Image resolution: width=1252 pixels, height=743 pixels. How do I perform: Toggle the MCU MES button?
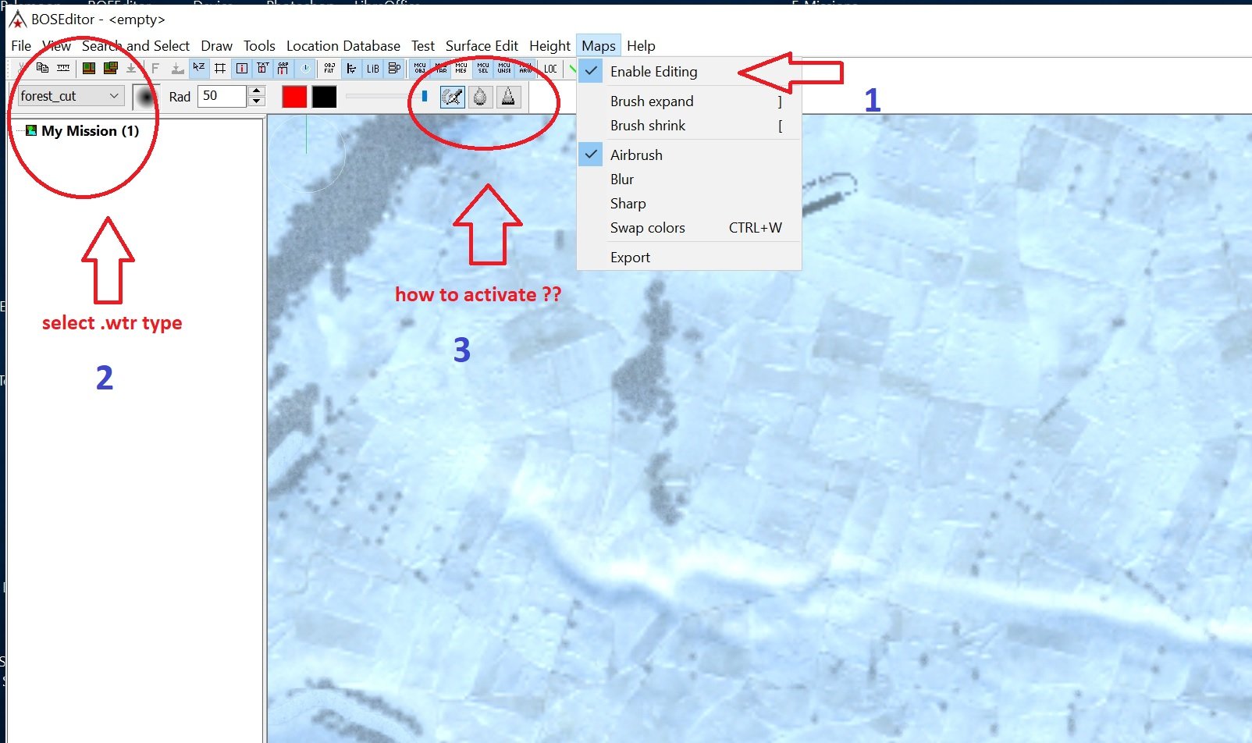coord(461,69)
